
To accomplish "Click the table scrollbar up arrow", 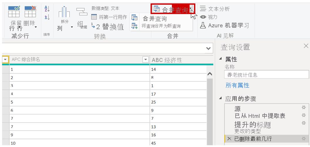I will point(210,74).
